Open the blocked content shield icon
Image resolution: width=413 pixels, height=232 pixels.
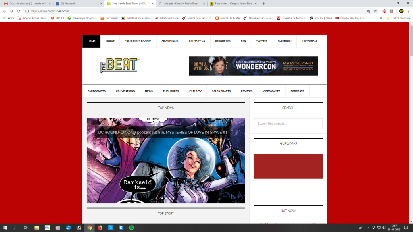369,11
